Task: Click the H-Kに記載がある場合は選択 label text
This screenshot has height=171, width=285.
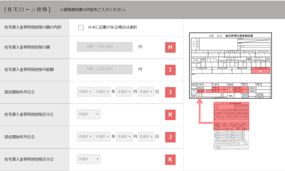Action: pyautogui.click(x=113, y=27)
